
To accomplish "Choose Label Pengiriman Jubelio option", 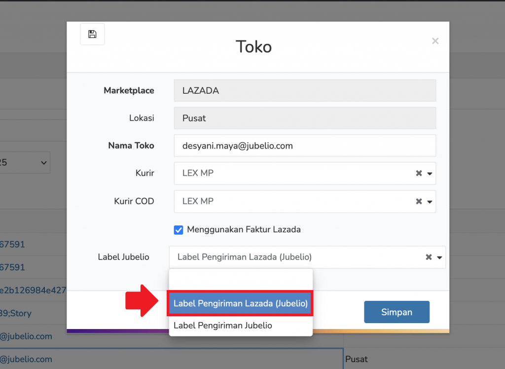I will (x=240, y=326).
